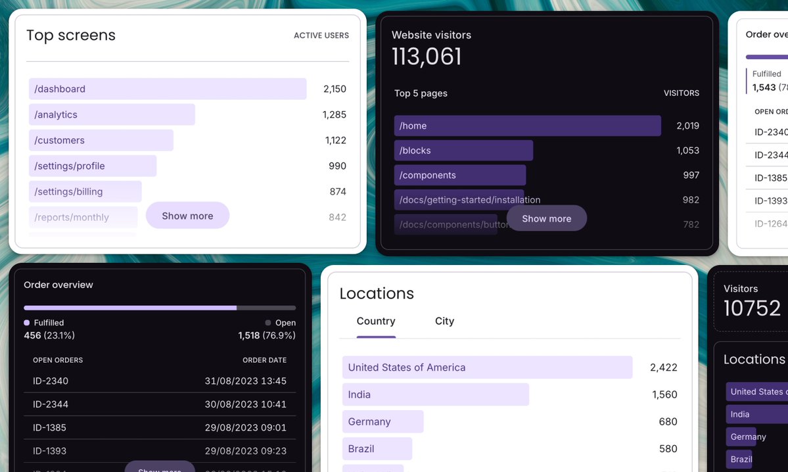Click the 29/08/2023 09:23 order date

click(x=245, y=451)
